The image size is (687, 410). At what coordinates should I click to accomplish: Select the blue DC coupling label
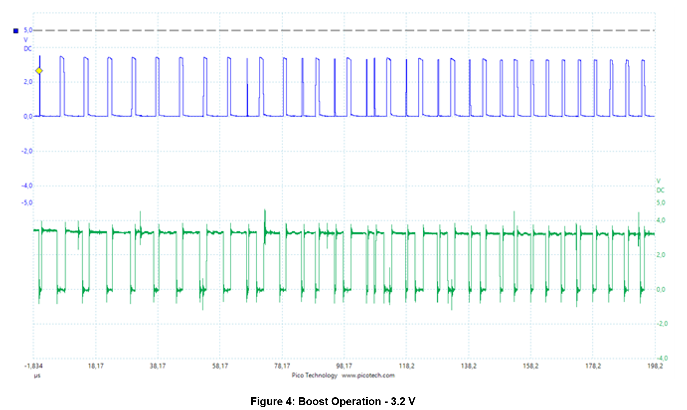(x=28, y=49)
